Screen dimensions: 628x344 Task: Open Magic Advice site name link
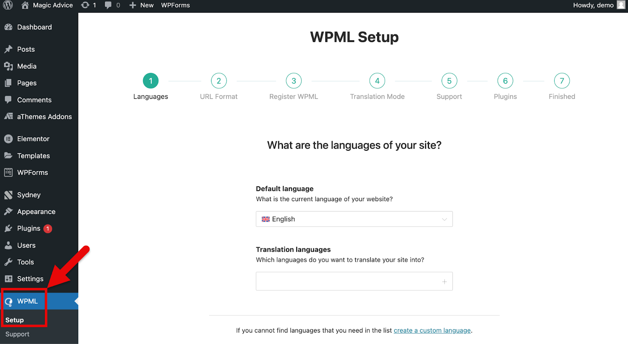(x=53, y=5)
